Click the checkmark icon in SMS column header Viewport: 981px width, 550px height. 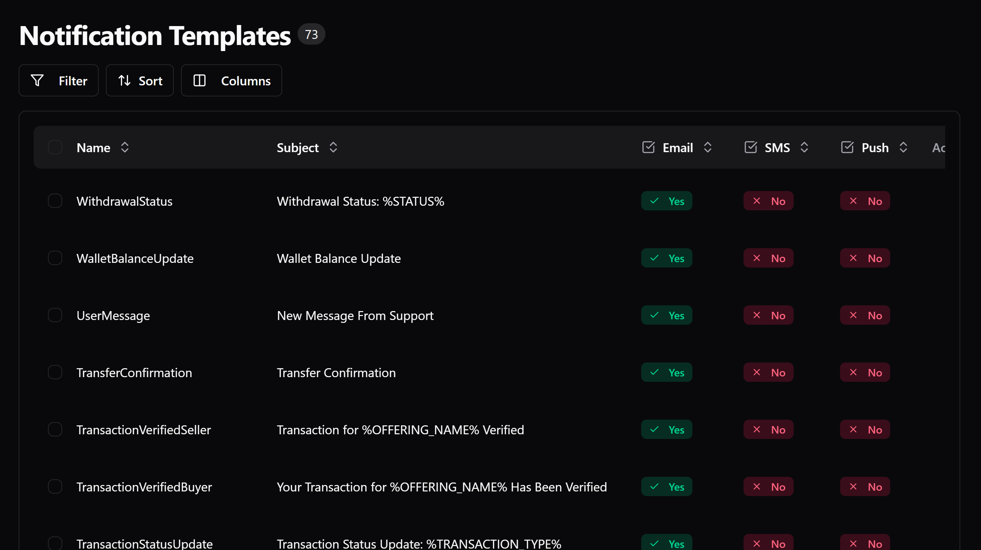point(751,147)
